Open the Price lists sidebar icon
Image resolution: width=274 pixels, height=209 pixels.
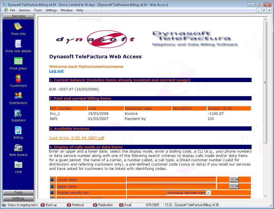pos(18,26)
